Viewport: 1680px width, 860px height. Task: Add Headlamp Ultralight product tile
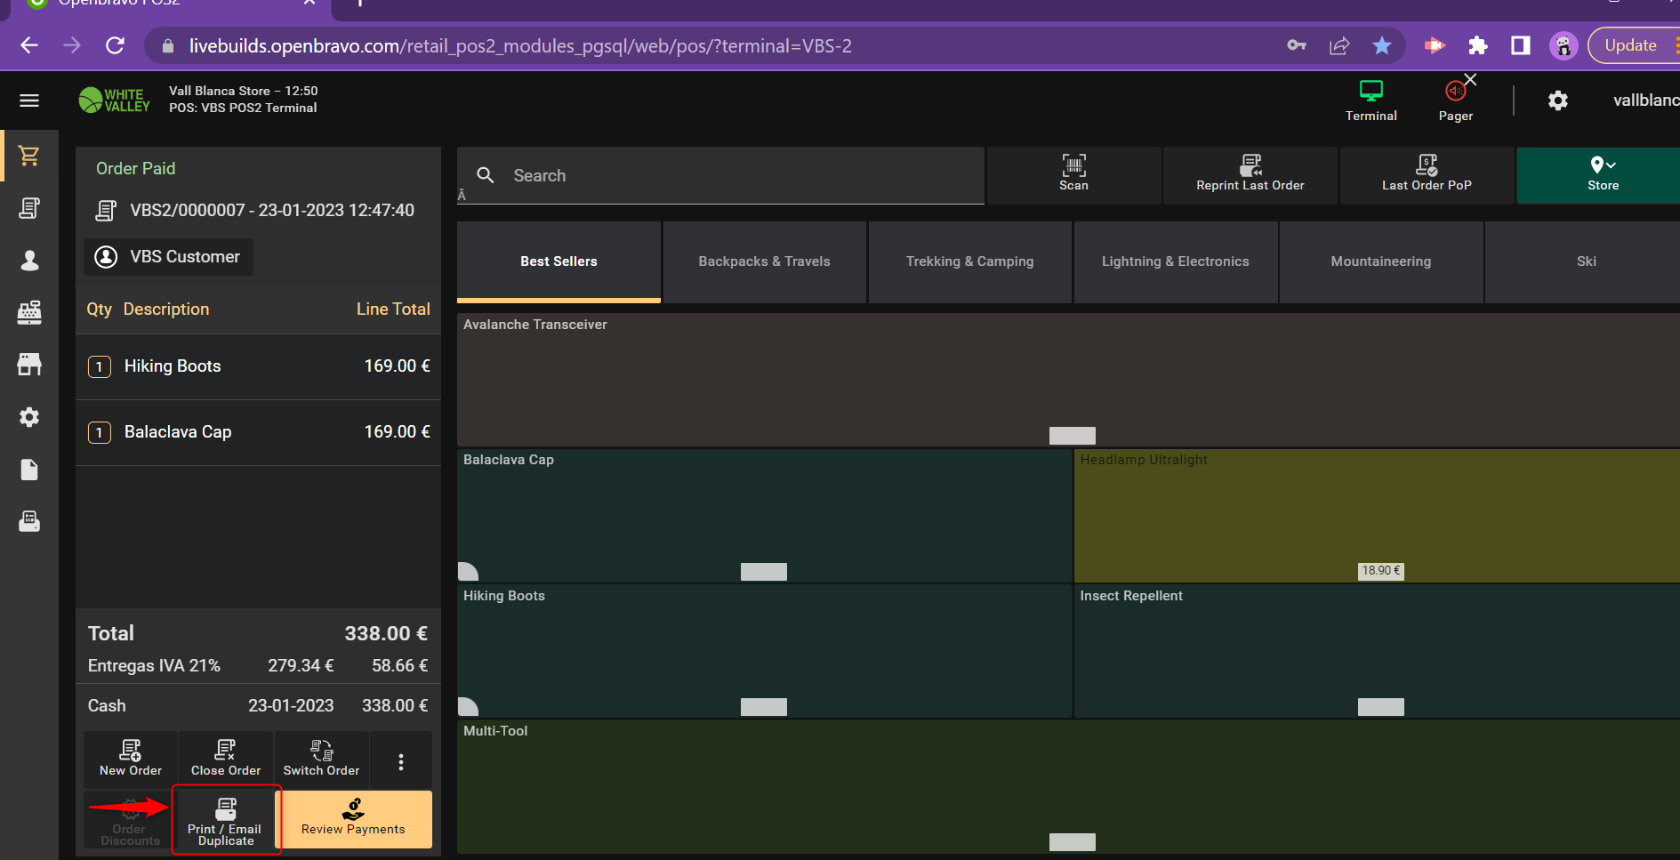point(1377,516)
